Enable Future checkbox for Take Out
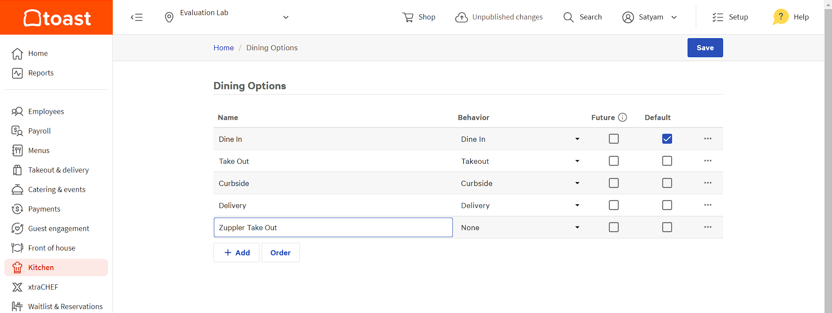Image resolution: width=832 pixels, height=313 pixels. (613, 161)
